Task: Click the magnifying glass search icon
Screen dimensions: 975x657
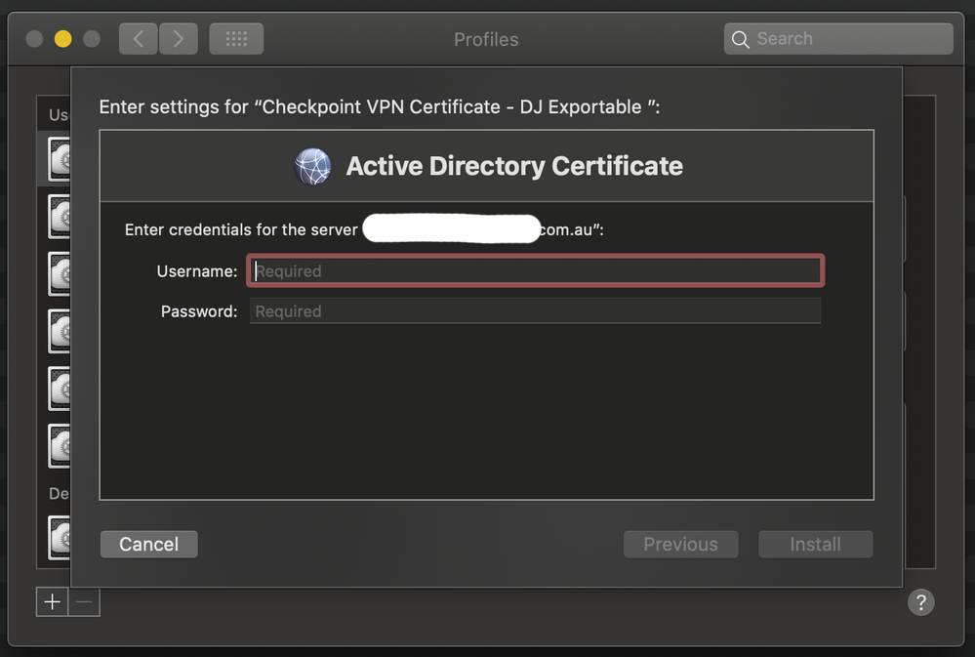Action: click(740, 39)
